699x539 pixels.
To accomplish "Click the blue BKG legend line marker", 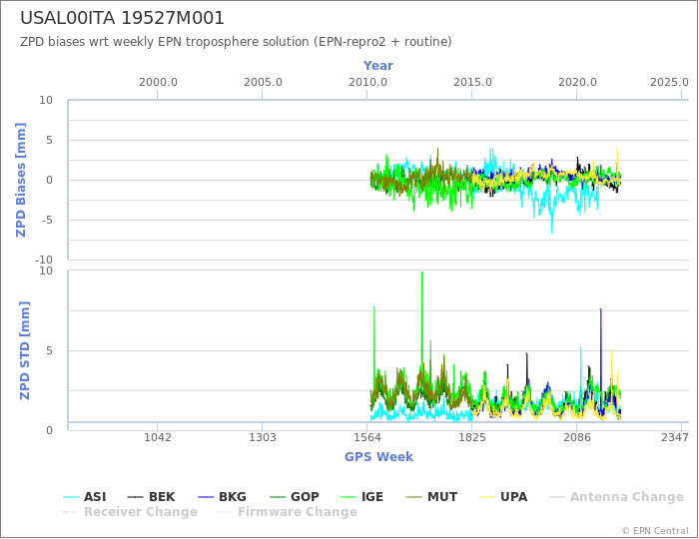I will click(x=206, y=497).
